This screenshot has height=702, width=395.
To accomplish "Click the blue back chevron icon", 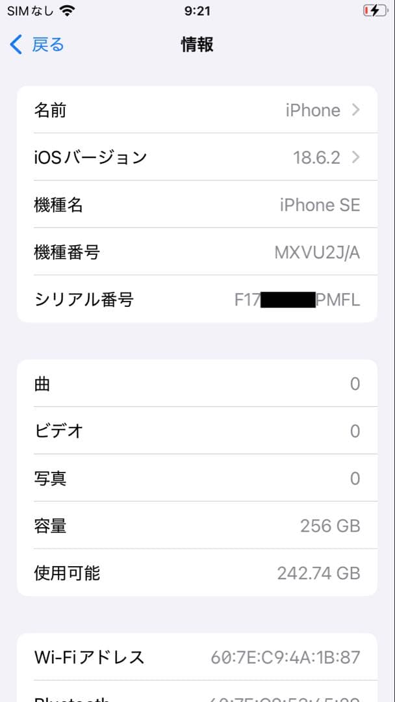I will [14, 44].
